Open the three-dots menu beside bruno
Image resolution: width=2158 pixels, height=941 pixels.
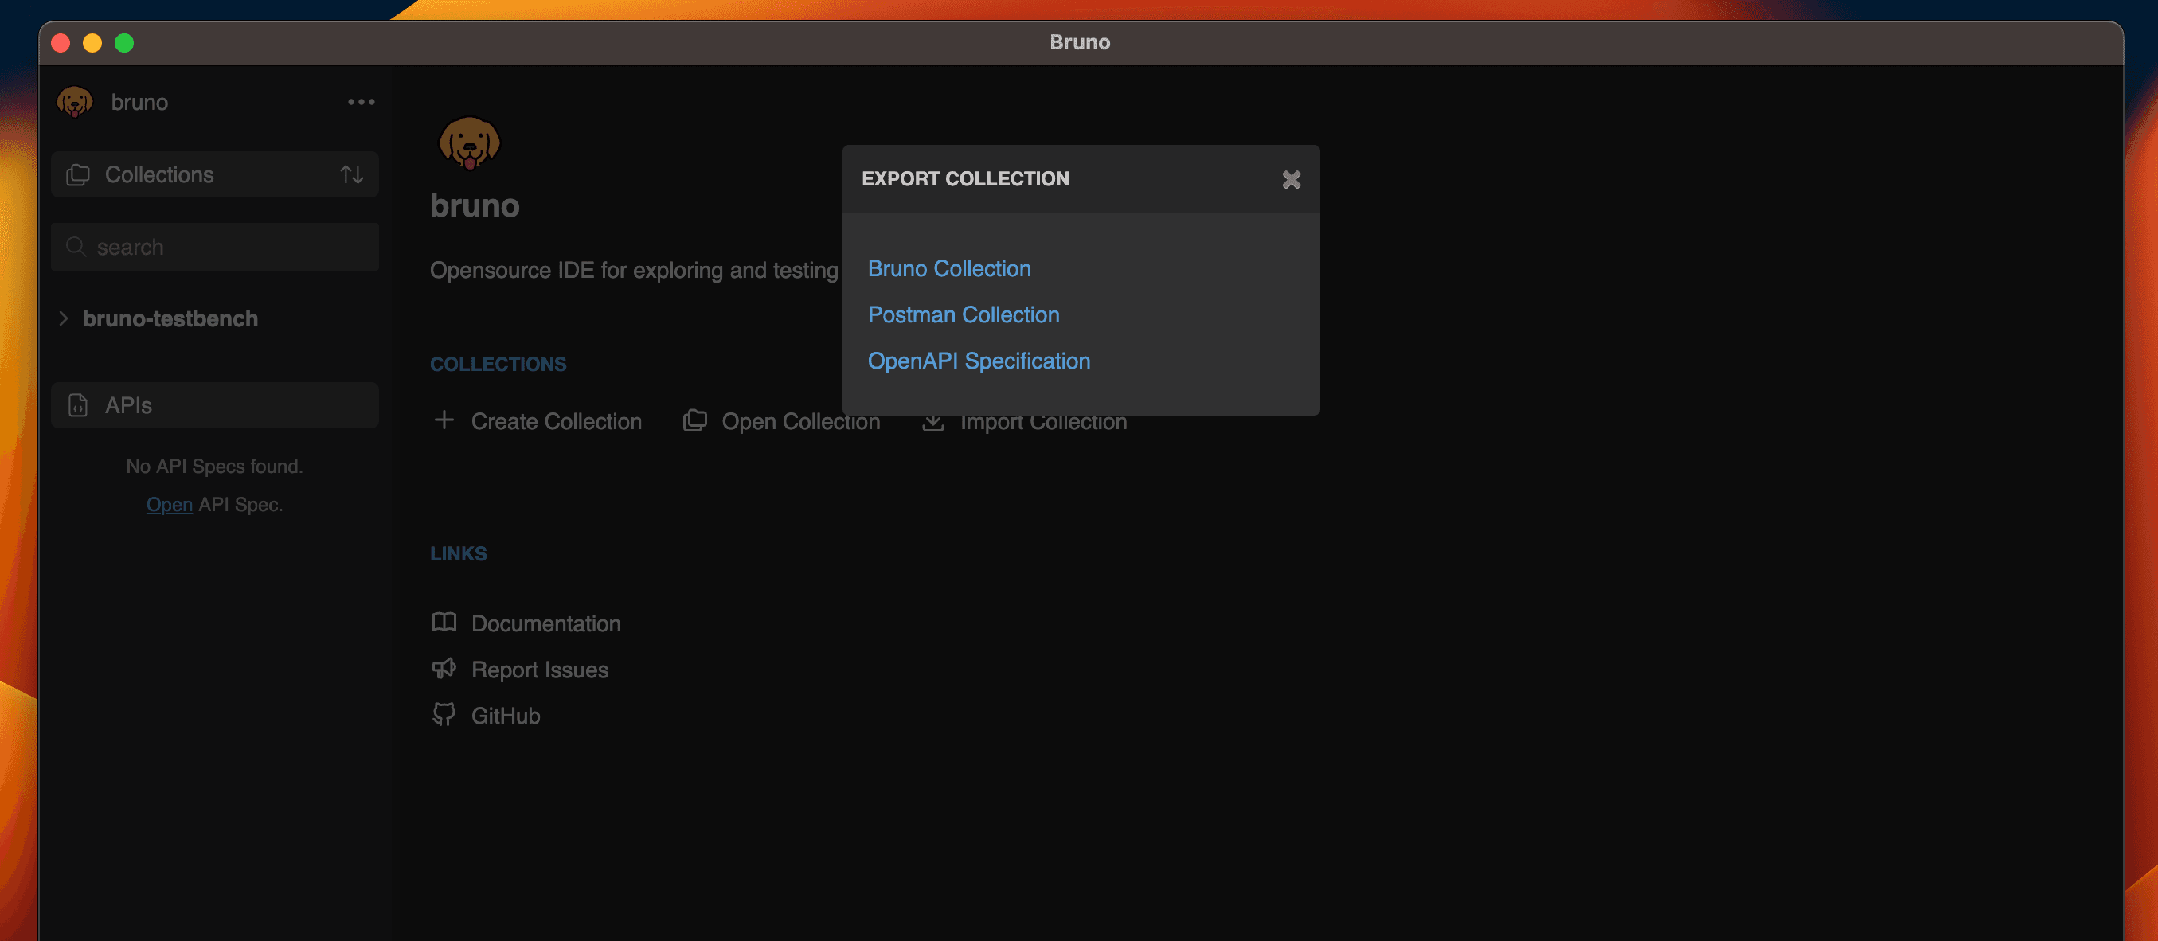(x=361, y=102)
